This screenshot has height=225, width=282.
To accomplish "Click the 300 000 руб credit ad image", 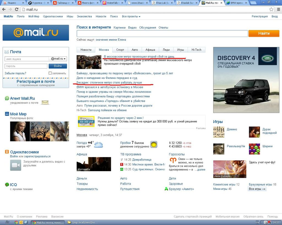I will point(86,121).
